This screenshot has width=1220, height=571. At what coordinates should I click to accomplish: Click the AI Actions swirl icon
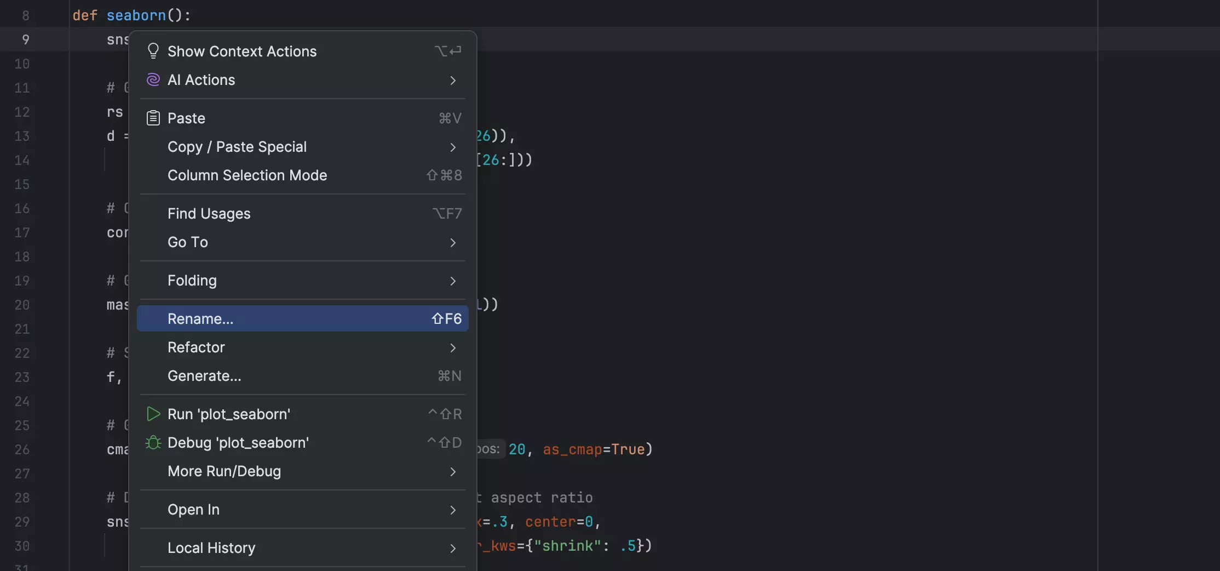(153, 80)
